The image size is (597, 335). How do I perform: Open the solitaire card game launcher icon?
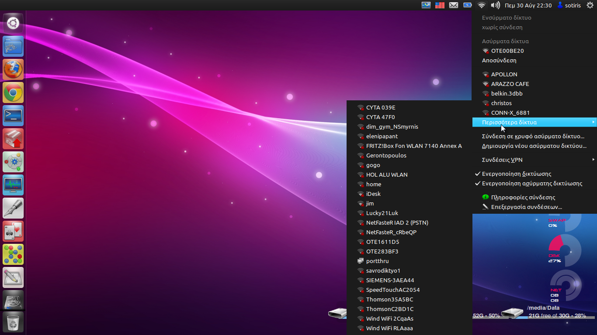[13, 231]
